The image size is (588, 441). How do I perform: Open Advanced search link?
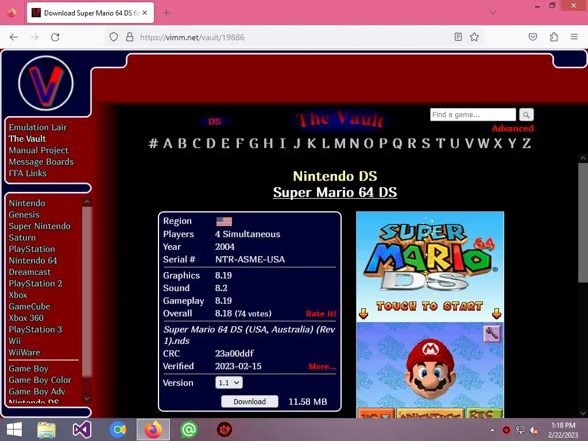coord(513,128)
